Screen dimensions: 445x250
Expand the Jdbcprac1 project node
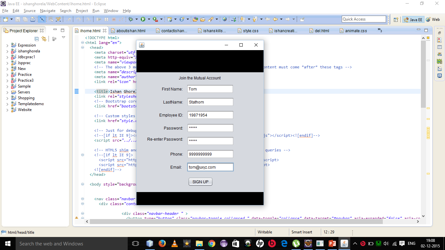[7, 57]
